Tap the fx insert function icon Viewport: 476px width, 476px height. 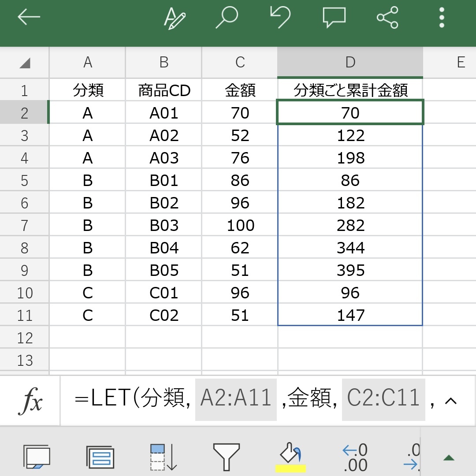tap(30, 401)
